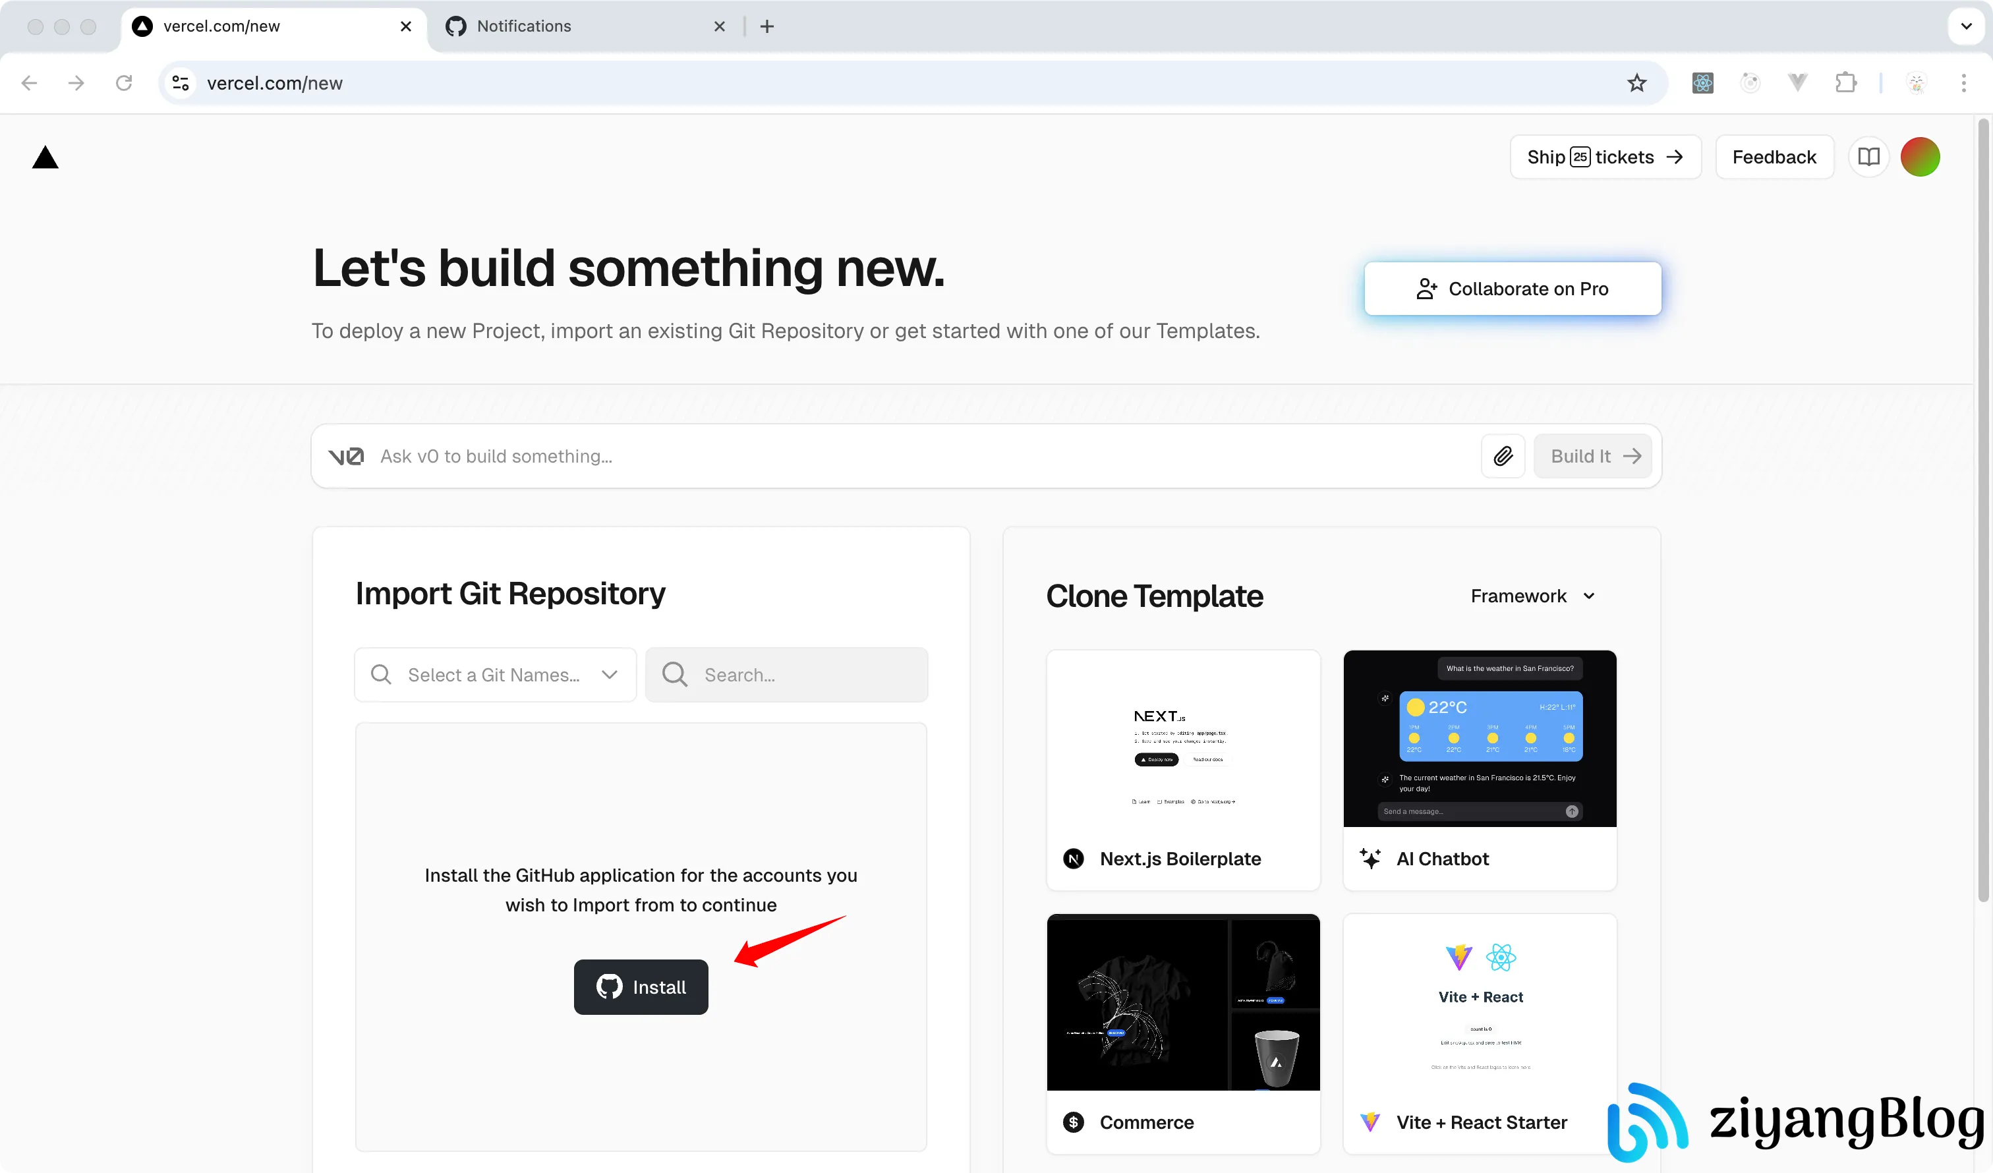Open Chrome three-dot menu

pyautogui.click(x=1964, y=82)
